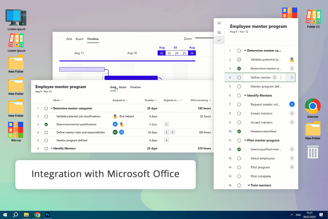Switch to Timeline tab in front window

pos(135,87)
